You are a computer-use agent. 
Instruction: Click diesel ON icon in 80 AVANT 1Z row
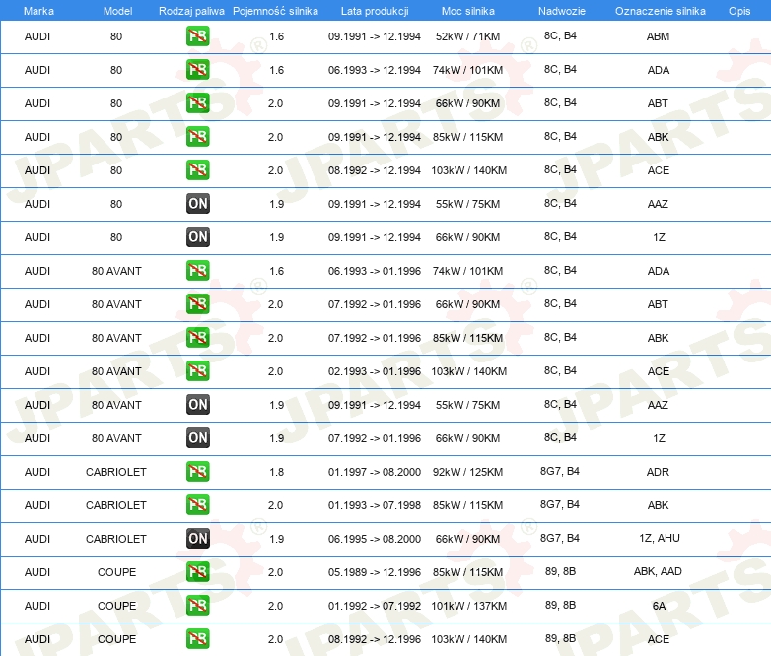(x=197, y=437)
